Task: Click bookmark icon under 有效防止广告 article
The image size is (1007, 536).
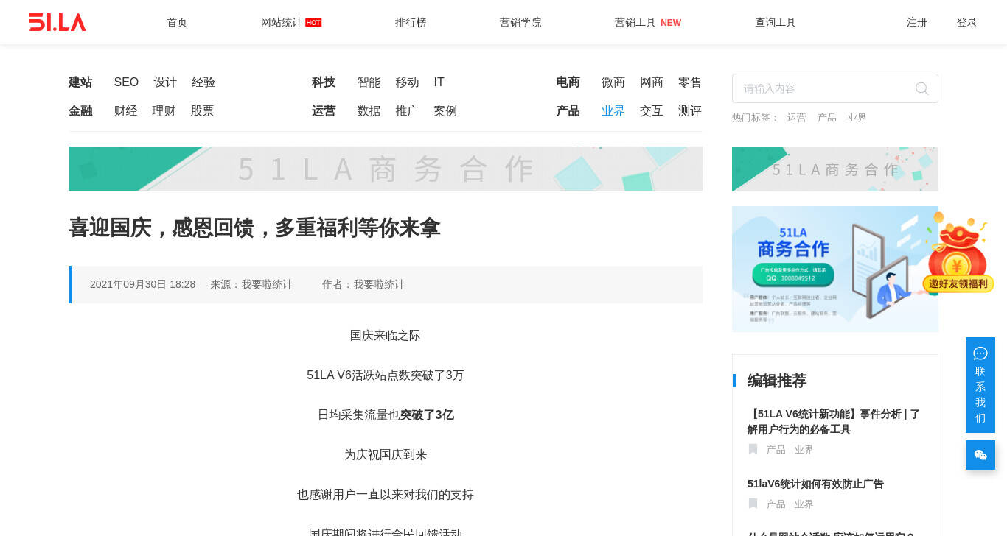Action: click(x=753, y=504)
